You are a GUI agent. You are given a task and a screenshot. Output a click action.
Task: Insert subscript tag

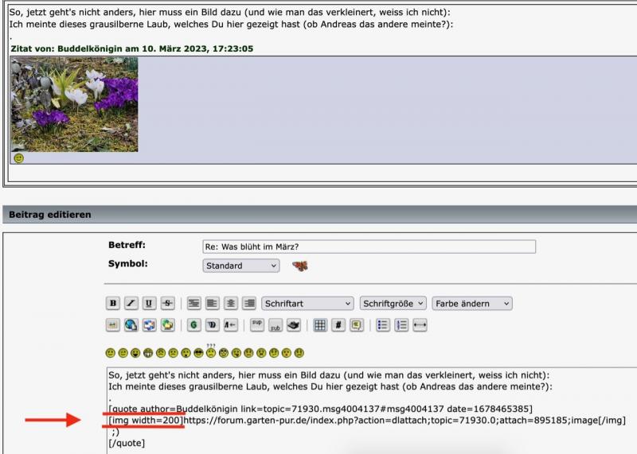(276, 324)
